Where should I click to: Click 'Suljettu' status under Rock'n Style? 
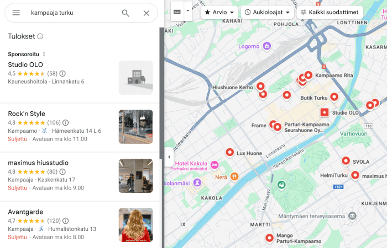[18, 139]
